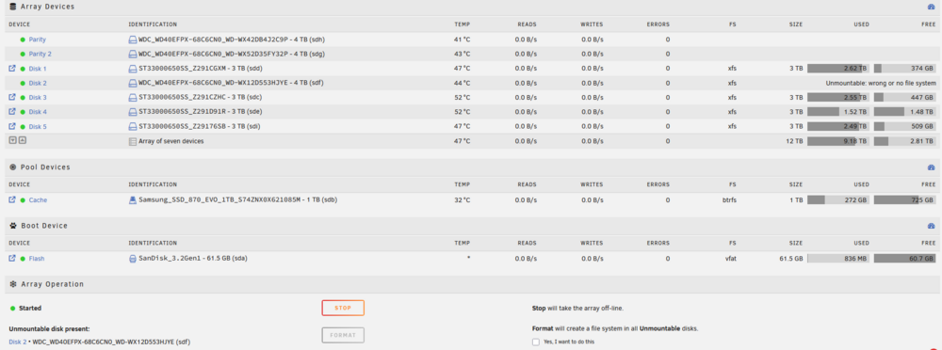Click the snowflake icon beside Array Operation

[12, 284]
